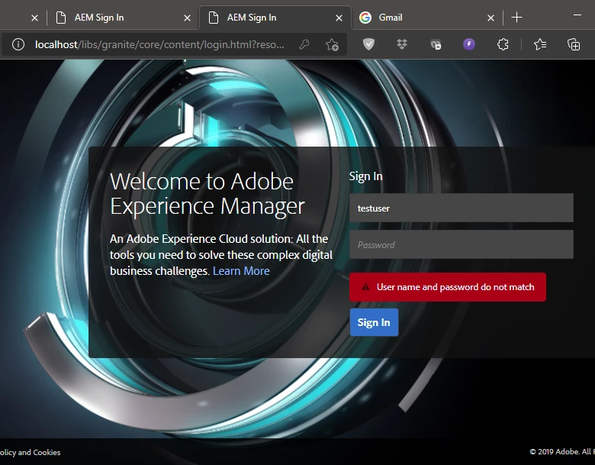Open a new tab with plus button
The image size is (595, 465).
coord(516,18)
